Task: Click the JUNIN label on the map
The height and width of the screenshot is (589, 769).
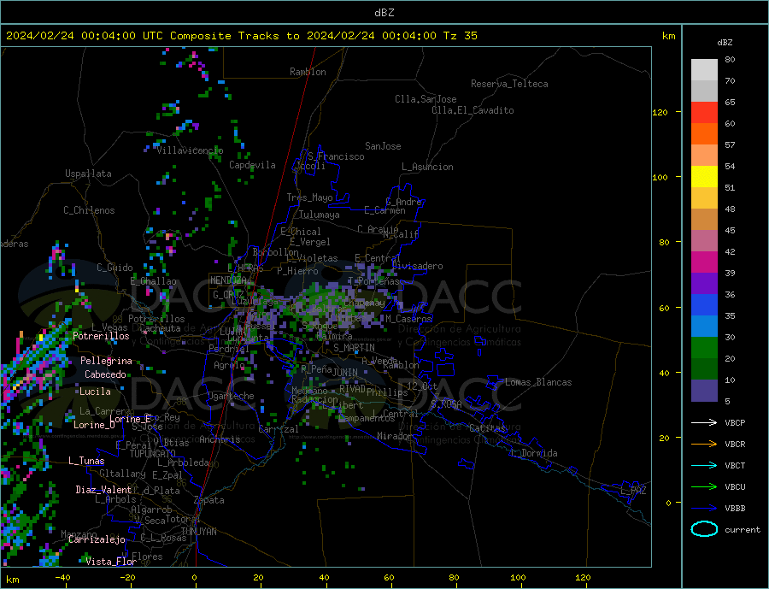Action: click(x=345, y=373)
